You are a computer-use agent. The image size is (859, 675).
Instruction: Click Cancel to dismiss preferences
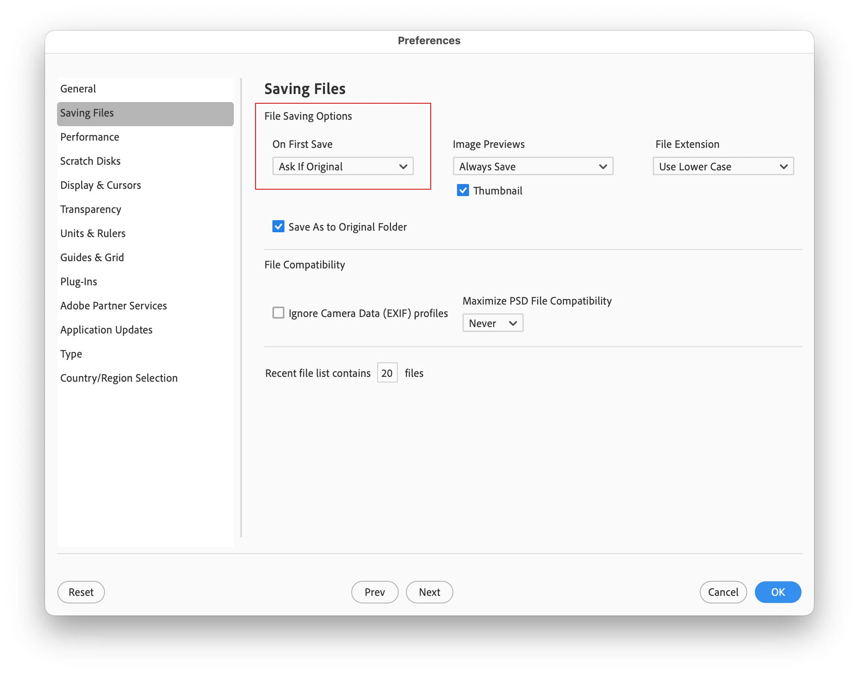point(722,592)
